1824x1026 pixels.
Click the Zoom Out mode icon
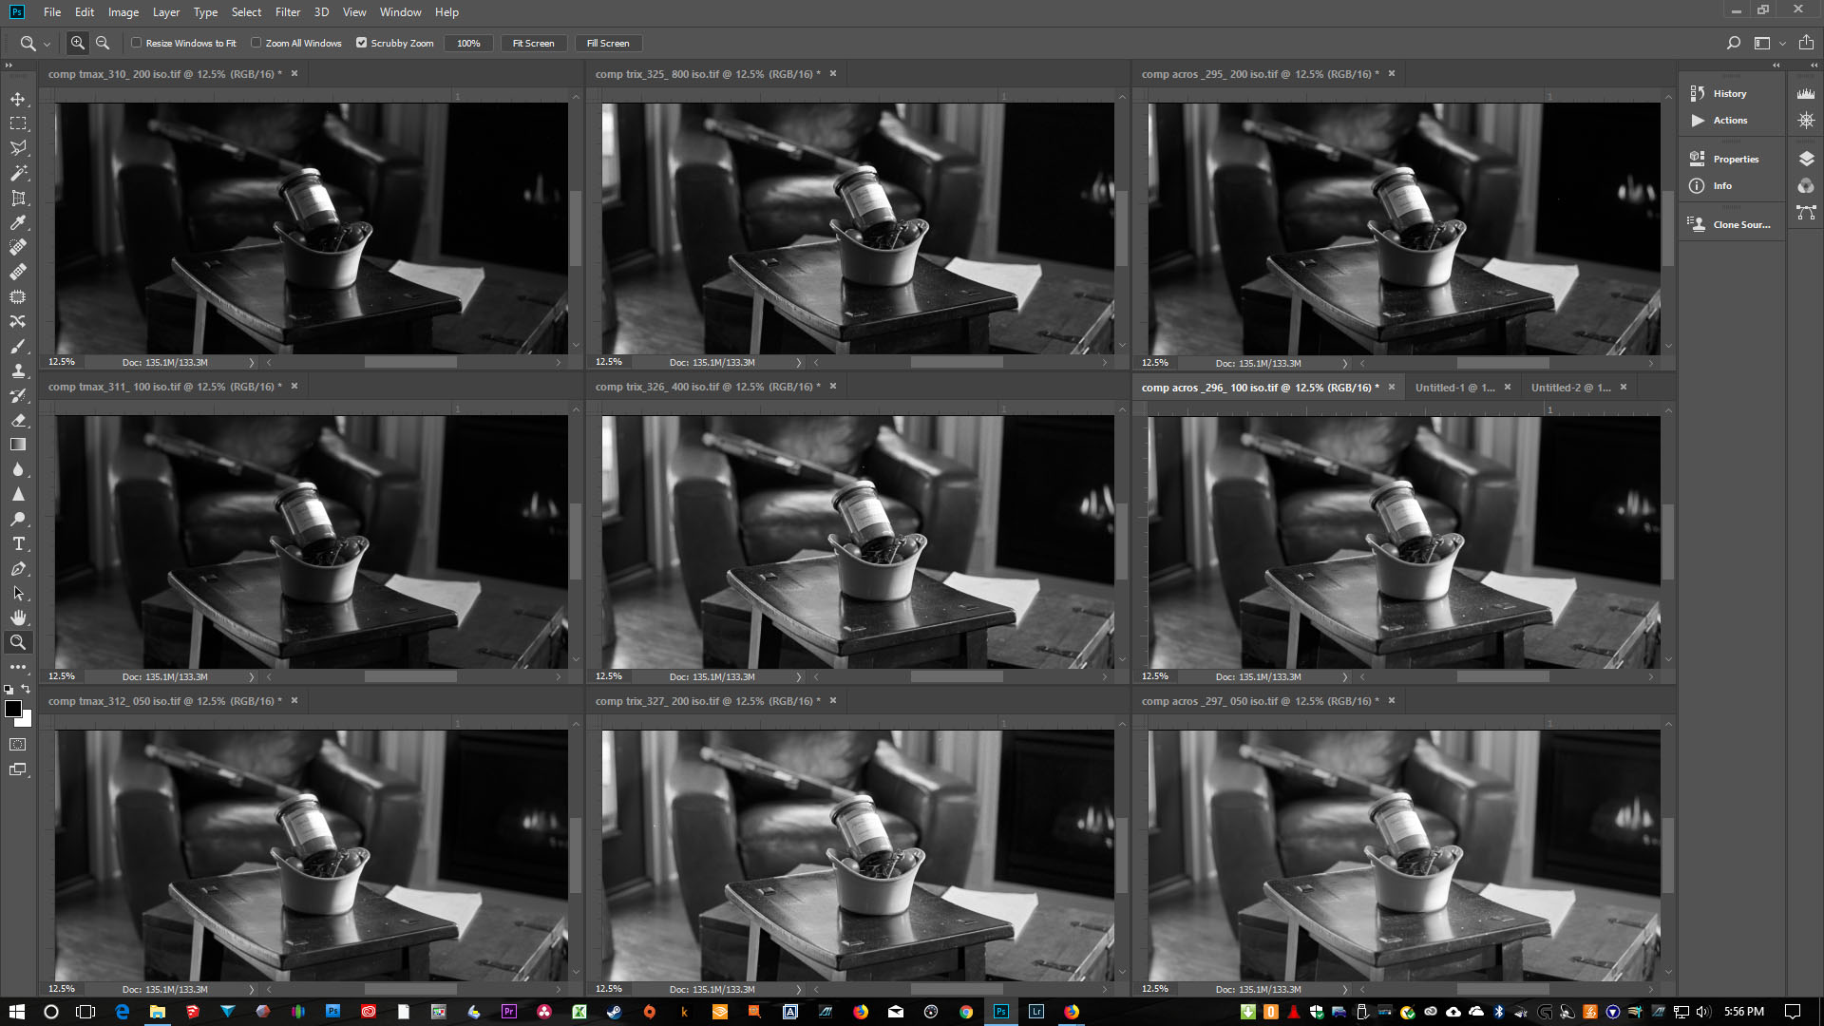pyautogui.click(x=103, y=43)
